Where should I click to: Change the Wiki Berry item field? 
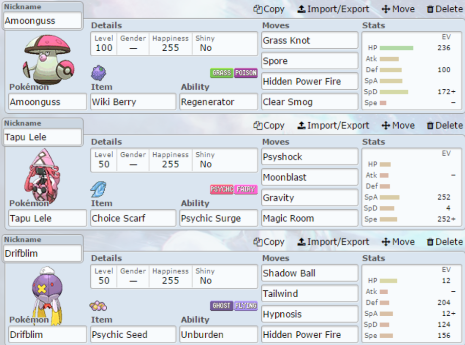click(x=133, y=102)
